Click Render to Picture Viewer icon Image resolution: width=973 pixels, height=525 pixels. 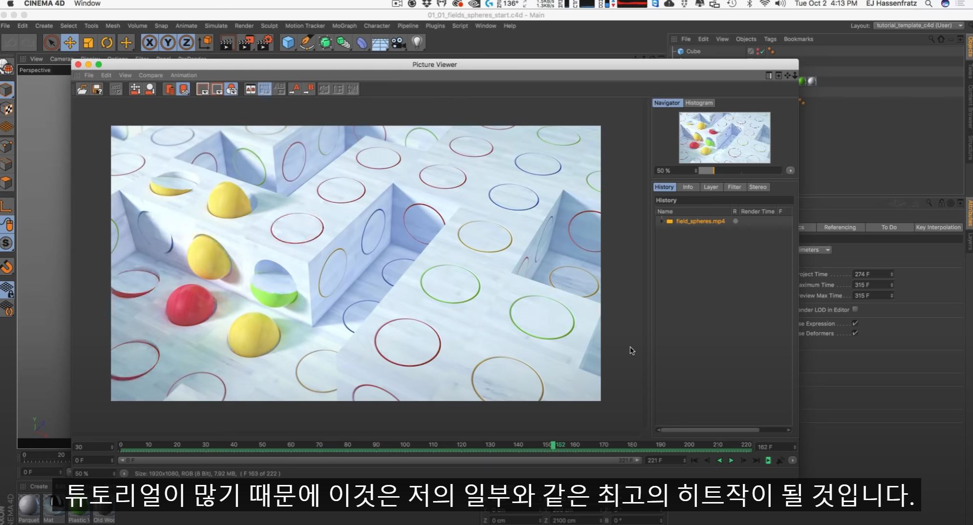tap(246, 43)
